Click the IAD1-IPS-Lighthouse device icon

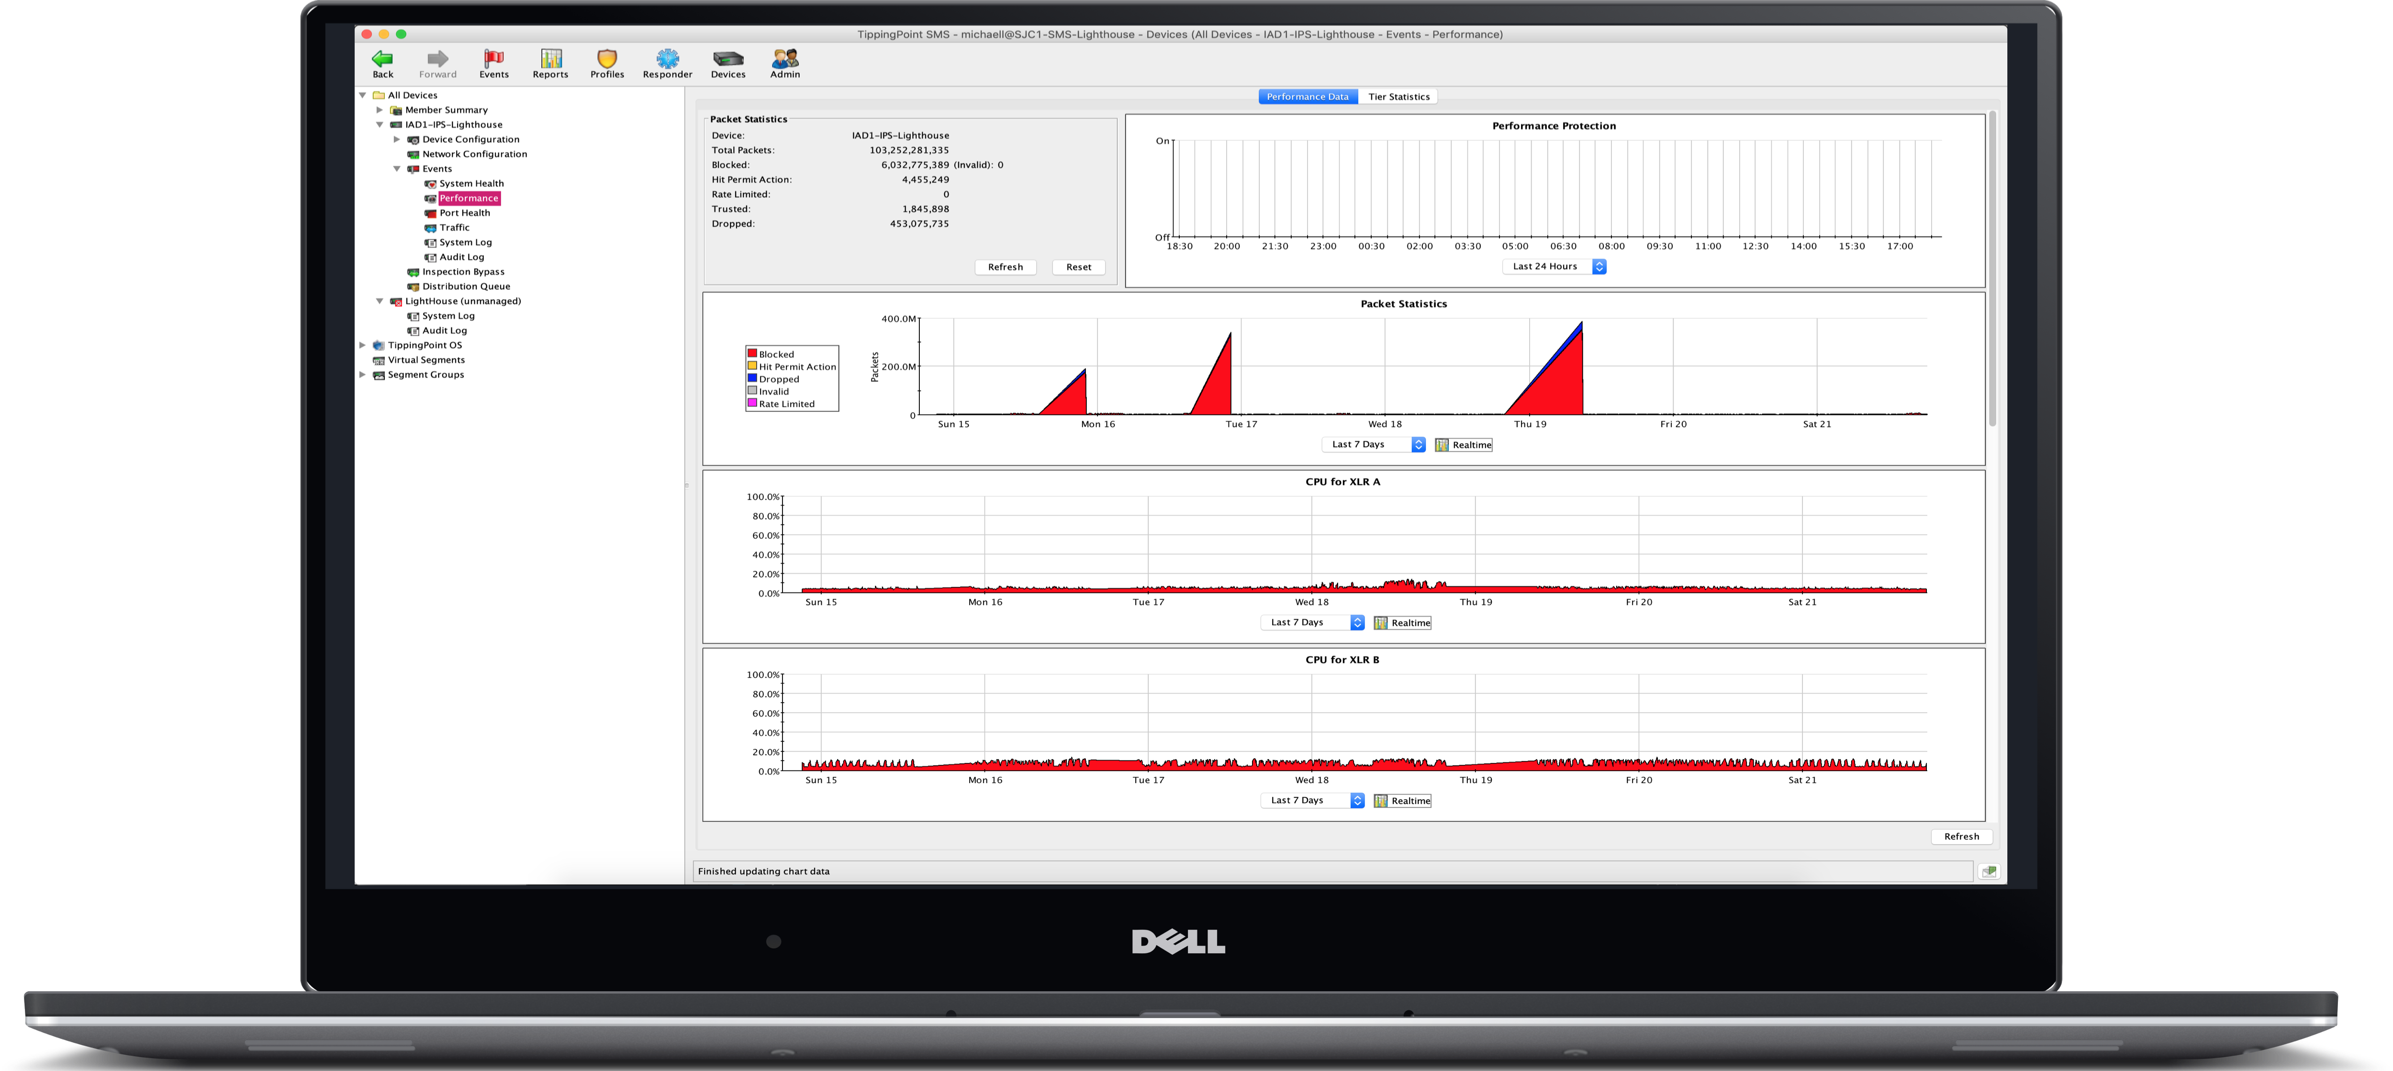coord(396,124)
